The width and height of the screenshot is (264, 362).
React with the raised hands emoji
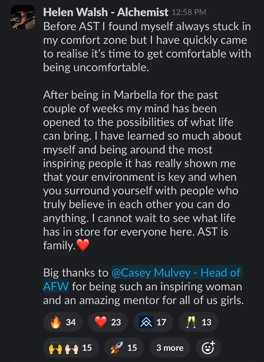tap(70, 348)
